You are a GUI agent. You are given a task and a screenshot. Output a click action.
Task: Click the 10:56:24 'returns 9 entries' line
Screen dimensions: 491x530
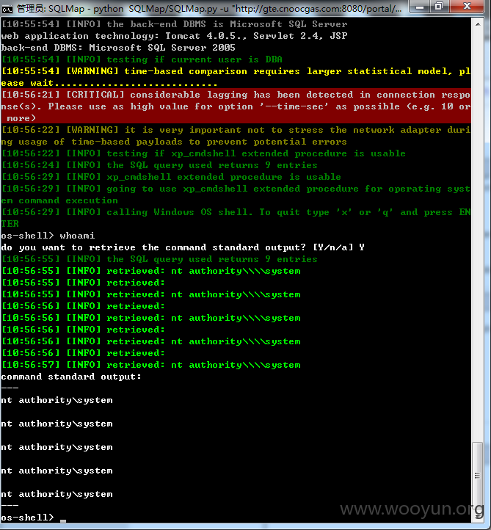coord(159,165)
